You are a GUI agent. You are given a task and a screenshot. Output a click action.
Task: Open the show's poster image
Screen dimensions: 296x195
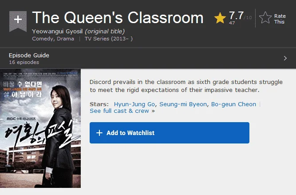click(40, 128)
